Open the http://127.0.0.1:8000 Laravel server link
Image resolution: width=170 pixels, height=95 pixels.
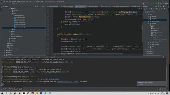[49, 79]
